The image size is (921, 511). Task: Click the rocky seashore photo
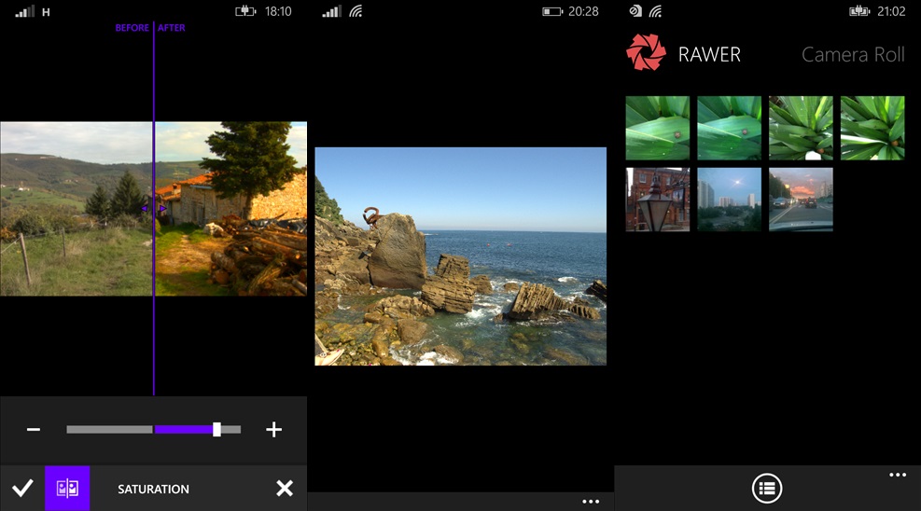click(460, 256)
